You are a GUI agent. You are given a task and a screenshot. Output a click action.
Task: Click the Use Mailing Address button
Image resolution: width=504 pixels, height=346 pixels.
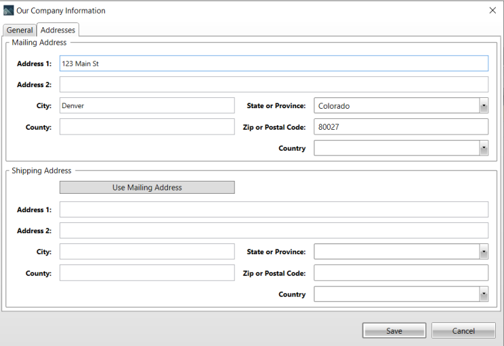coord(147,188)
